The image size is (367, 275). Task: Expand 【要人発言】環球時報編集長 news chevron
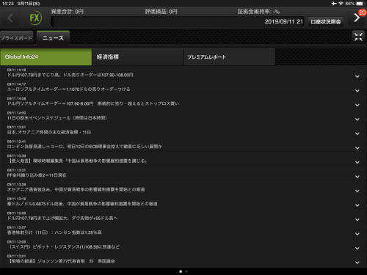coord(357,162)
